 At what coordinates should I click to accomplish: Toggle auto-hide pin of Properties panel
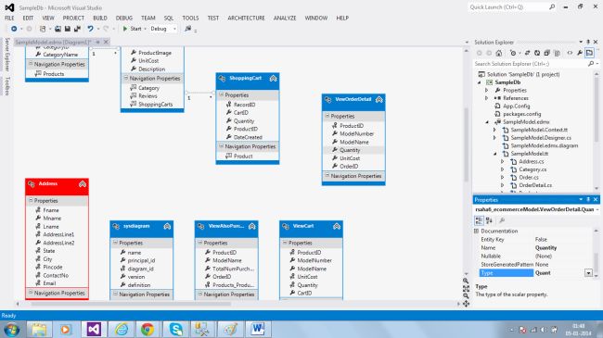(588, 200)
